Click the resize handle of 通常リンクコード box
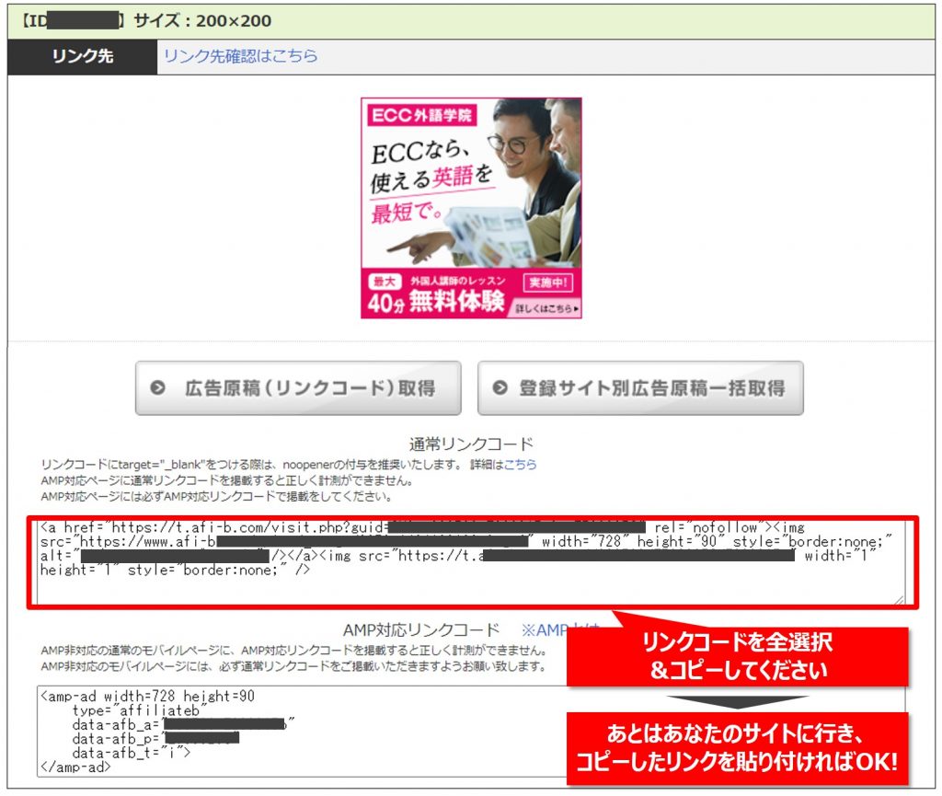Viewport: 942px width, 796px height. pos(898,599)
